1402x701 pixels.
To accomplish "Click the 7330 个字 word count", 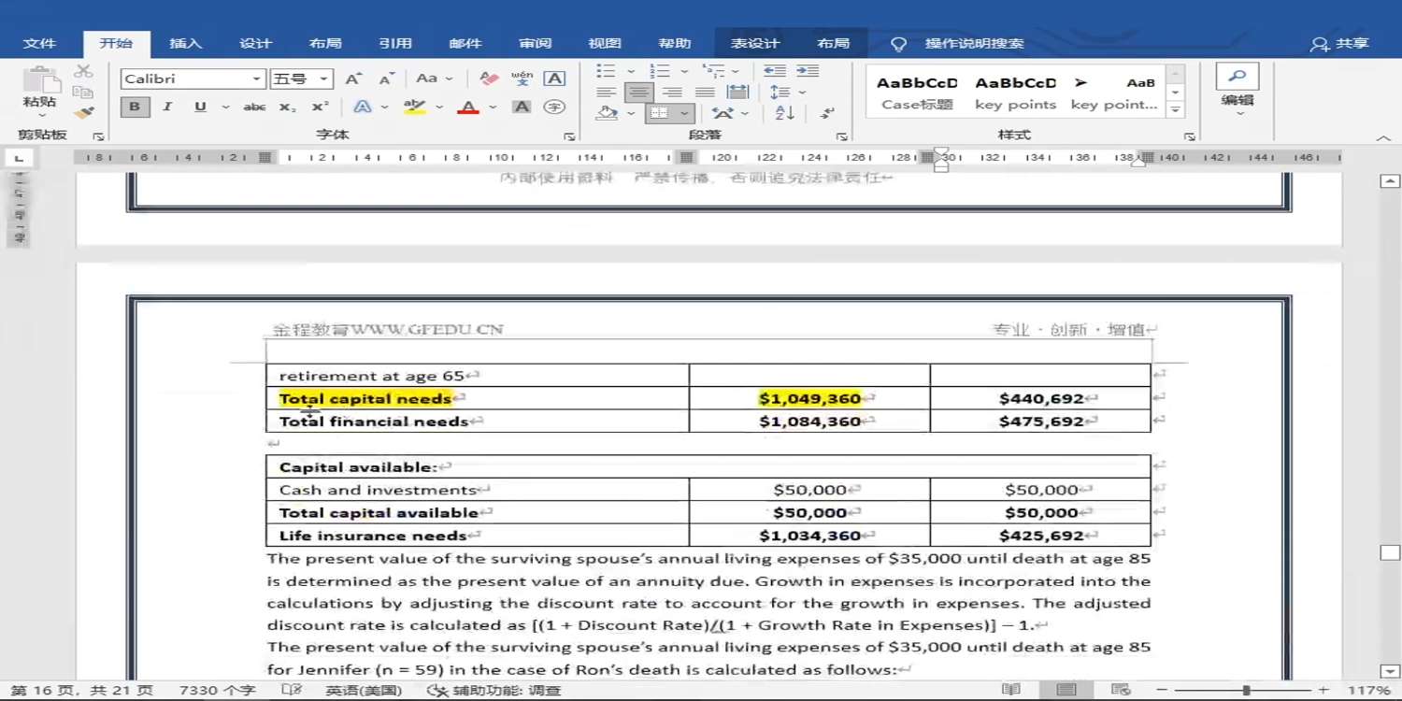I will pos(217,691).
